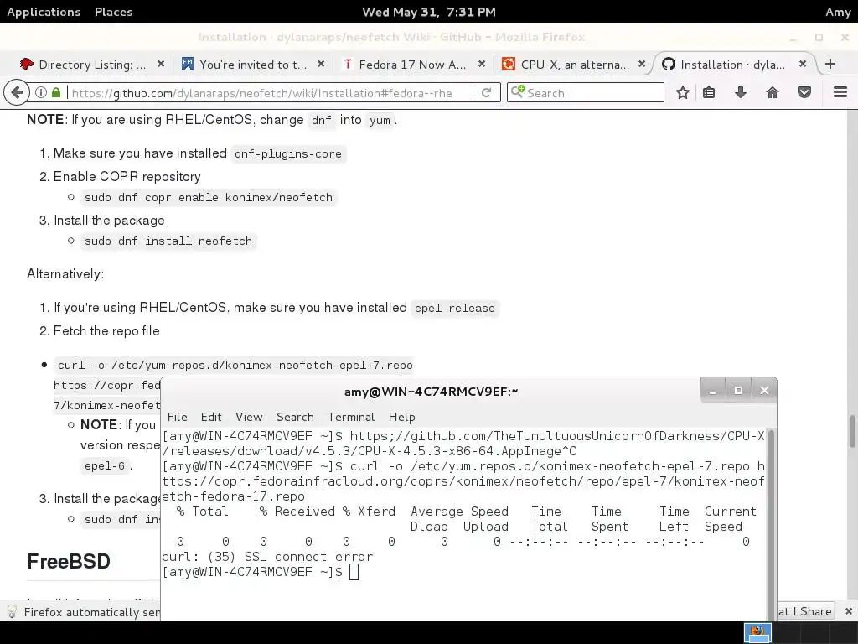858x644 pixels.
Task: Click the lightbulb icon in notification bar
Action: [x=12, y=611]
